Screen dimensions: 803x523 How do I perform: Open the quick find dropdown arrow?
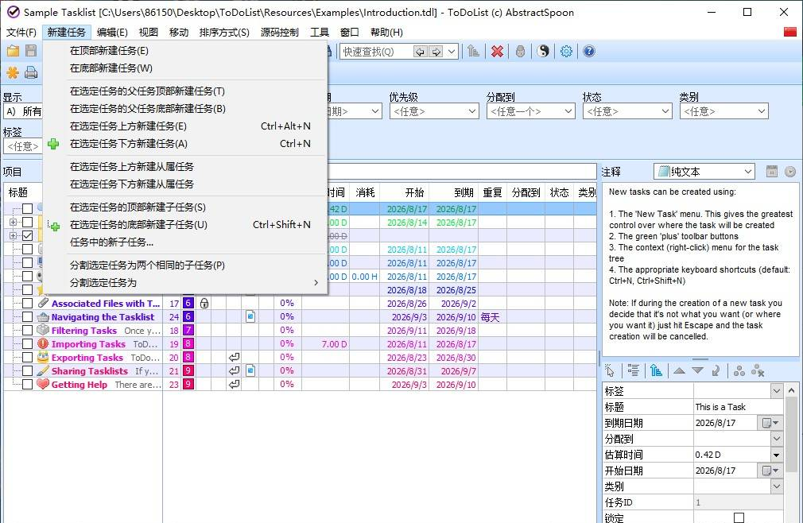[451, 52]
